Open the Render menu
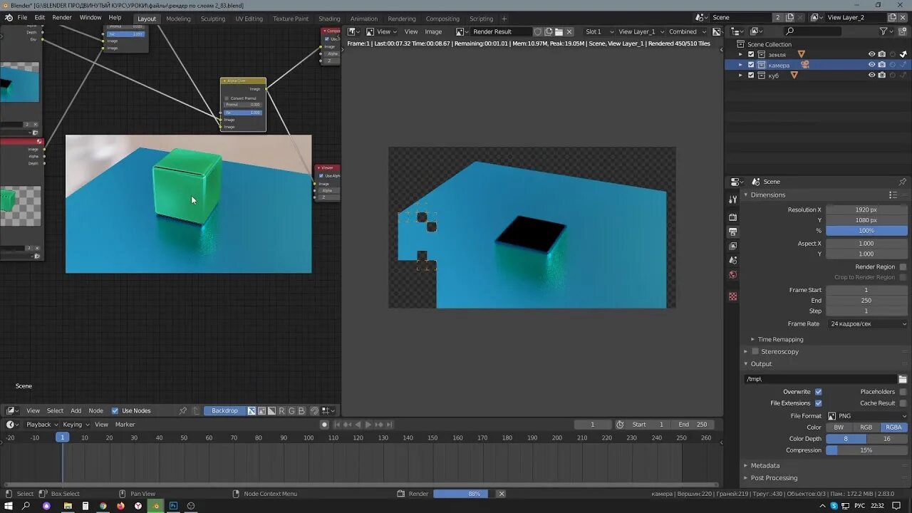912x513 pixels. point(62,17)
